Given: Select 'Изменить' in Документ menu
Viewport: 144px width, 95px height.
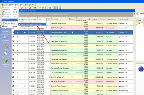Looking at the screenshot, I should pyautogui.click(x=10, y=12).
